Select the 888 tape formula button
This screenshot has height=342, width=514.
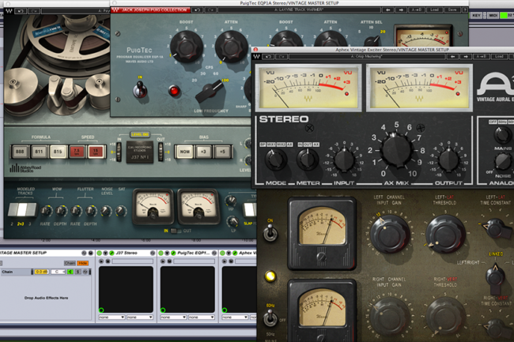coord(18,150)
